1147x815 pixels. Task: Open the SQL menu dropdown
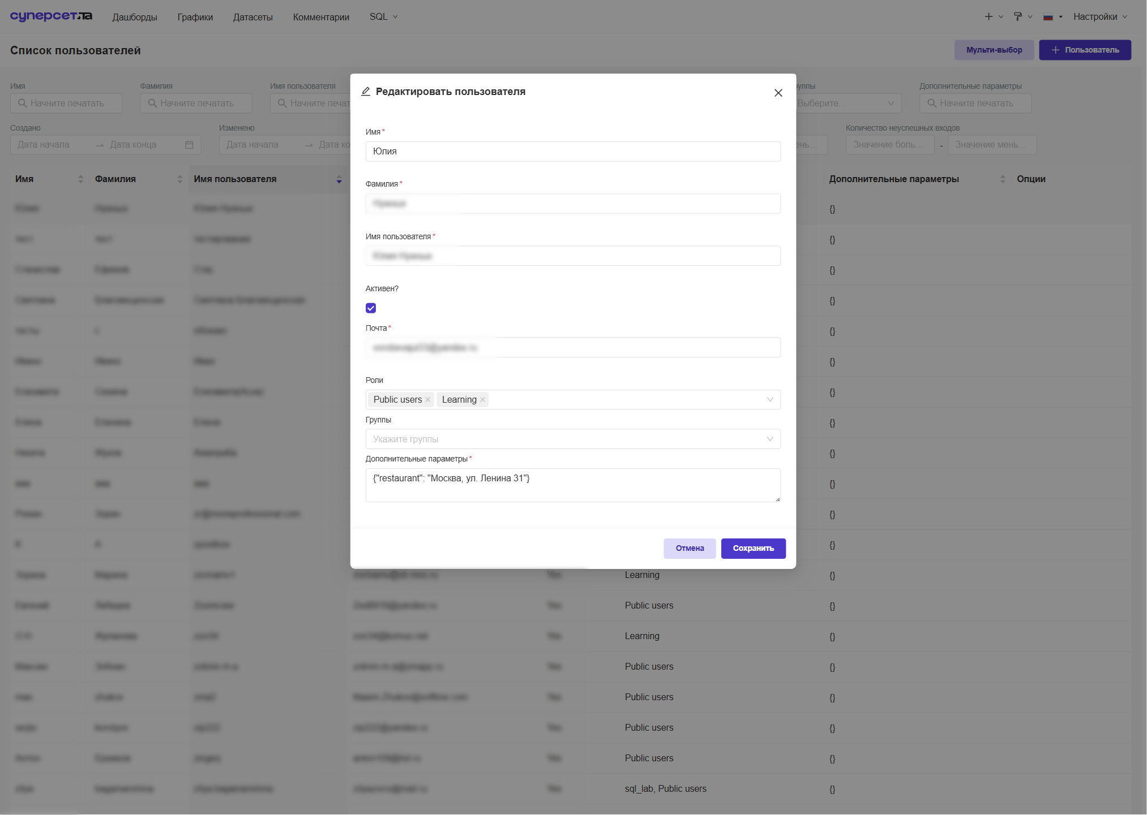[383, 17]
